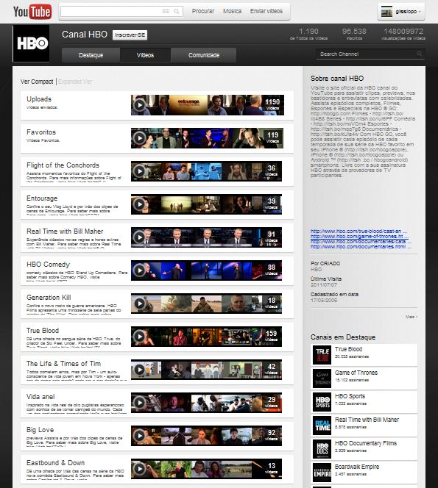This screenshot has height=488, width=438.
Task: Open the Uploads playlist title
Action: tap(39, 99)
